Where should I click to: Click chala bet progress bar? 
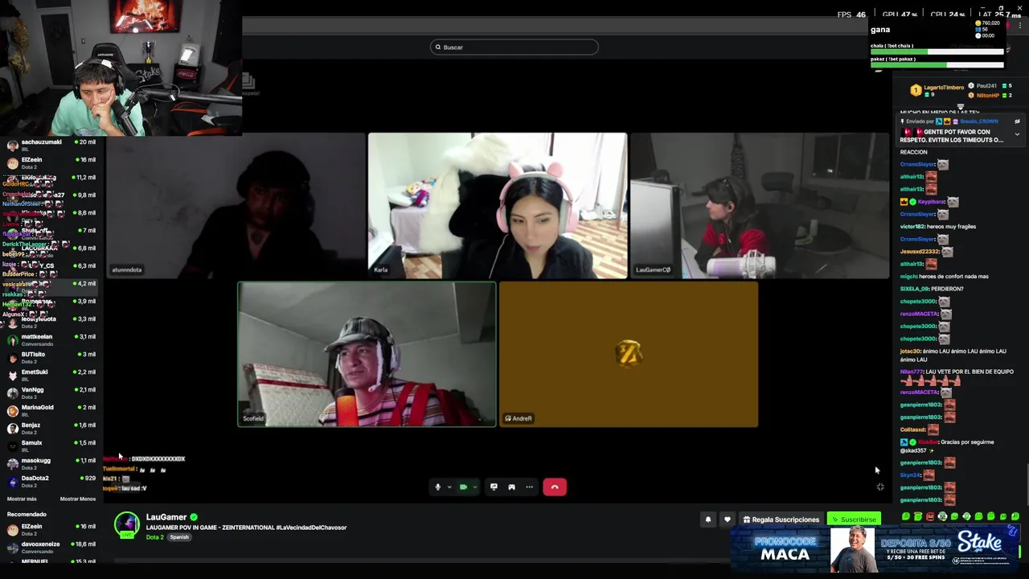[937, 52]
